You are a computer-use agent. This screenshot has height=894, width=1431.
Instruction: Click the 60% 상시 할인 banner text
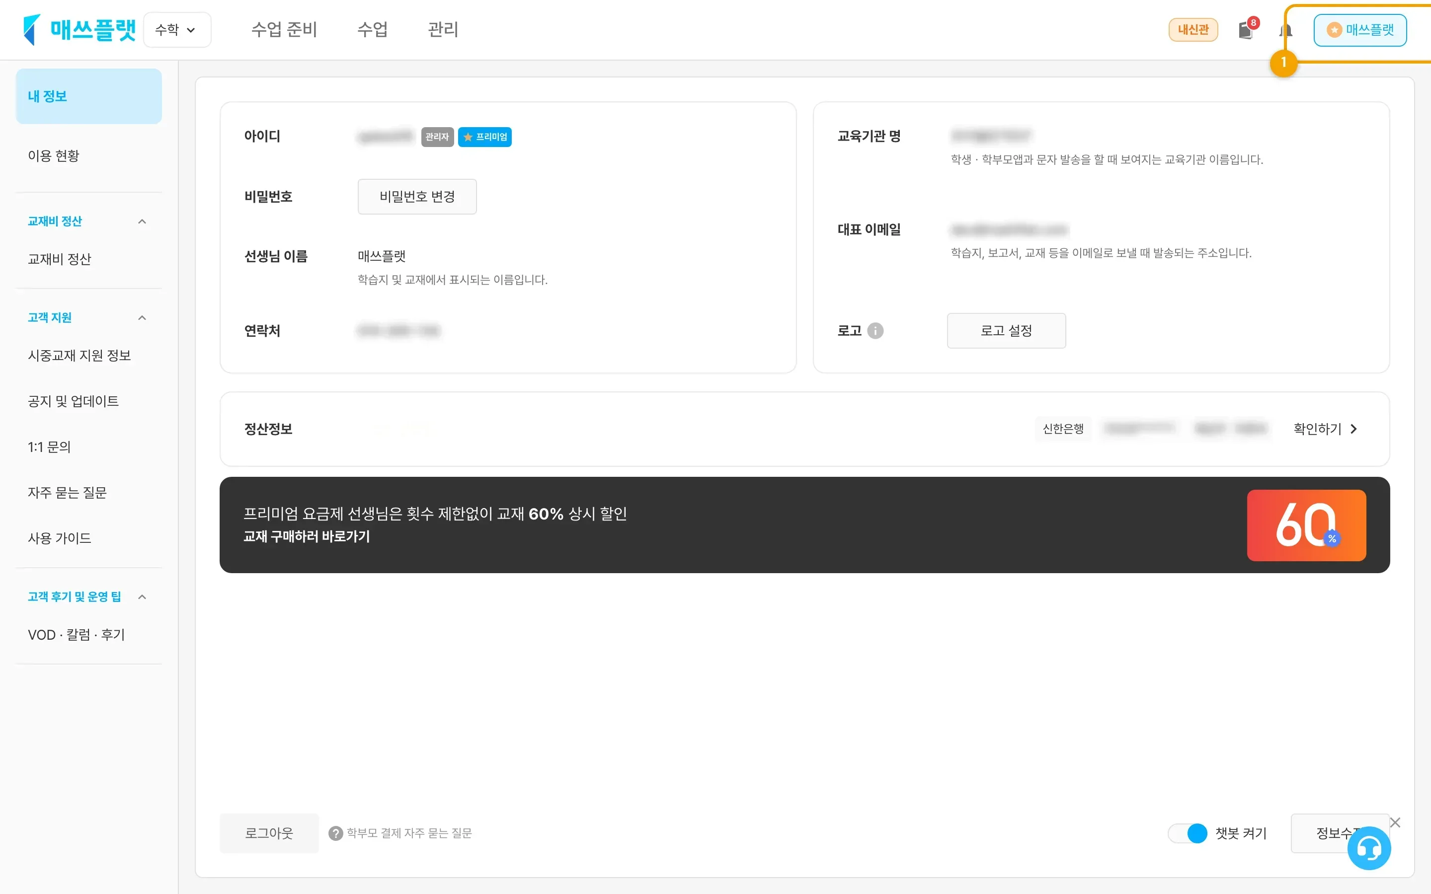[435, 513]
